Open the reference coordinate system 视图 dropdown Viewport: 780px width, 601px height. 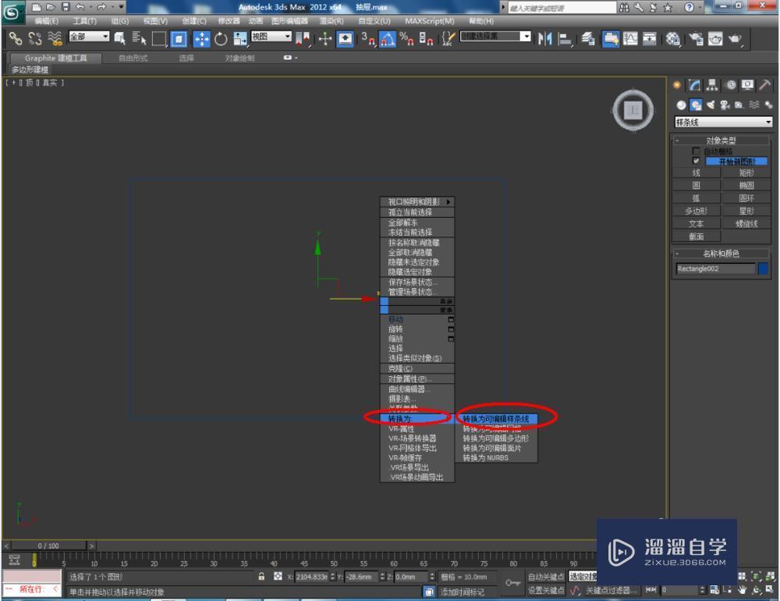tap(270, 35)
